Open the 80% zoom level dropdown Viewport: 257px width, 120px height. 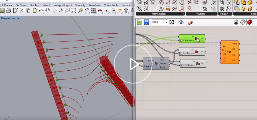coord(166,22)
